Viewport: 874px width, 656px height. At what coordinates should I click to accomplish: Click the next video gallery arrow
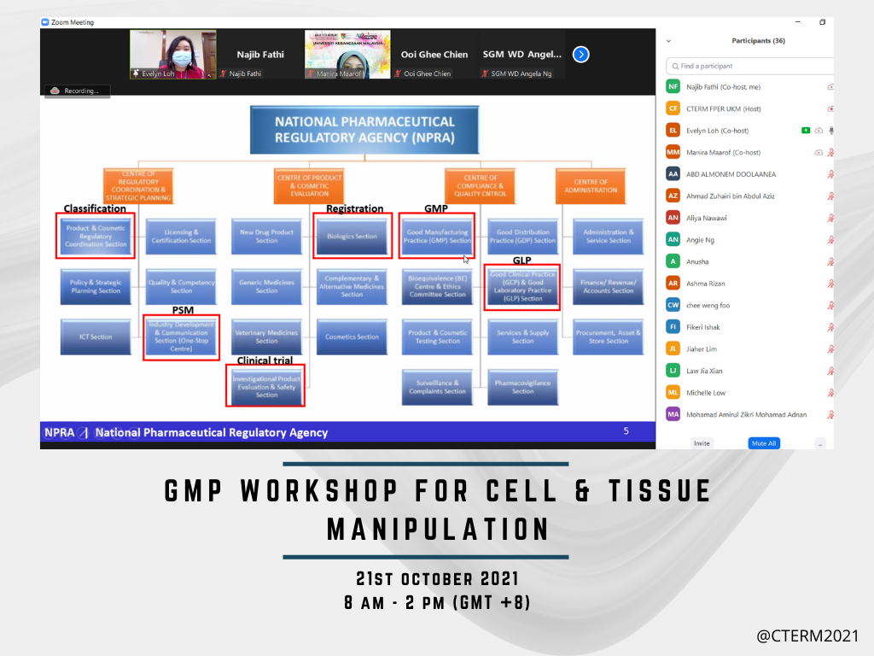pyautogui.click(x=580, y=55)
